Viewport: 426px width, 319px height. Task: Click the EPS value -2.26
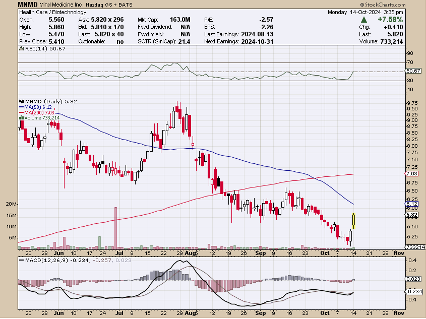(x=266, y=27)
